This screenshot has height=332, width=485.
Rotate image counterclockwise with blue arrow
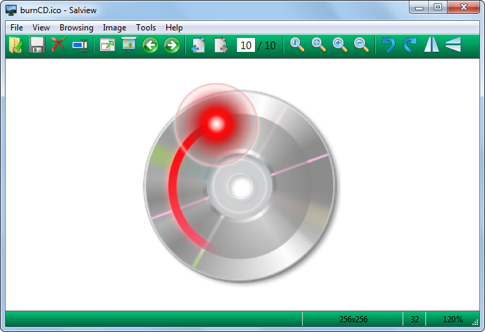(388, 45)
